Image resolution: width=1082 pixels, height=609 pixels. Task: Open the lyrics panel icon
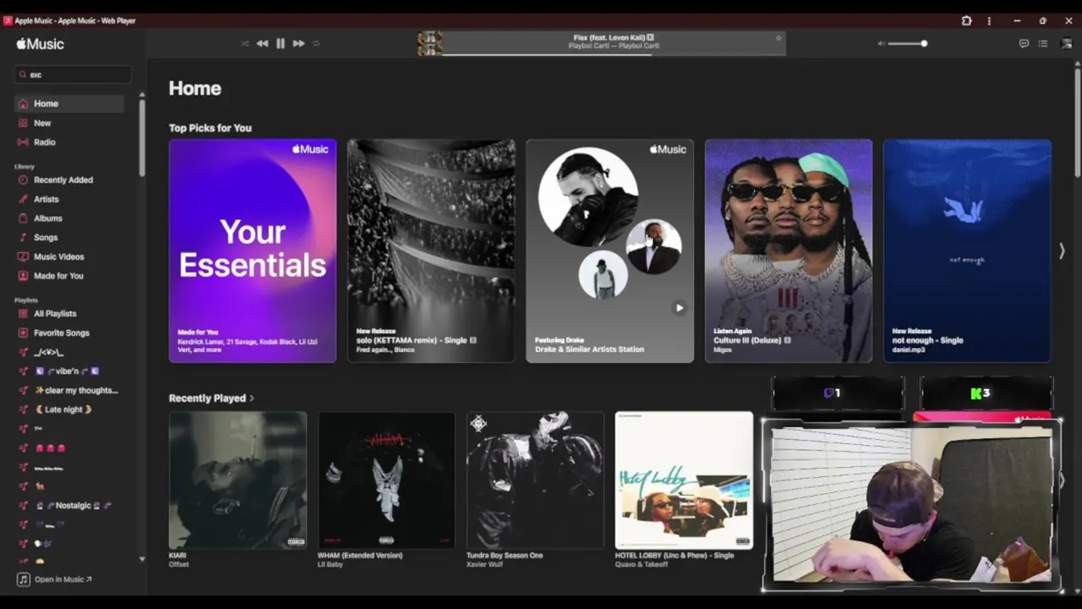point(1024,43)
